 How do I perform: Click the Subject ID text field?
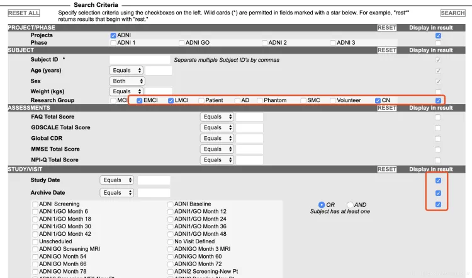[x=140, y=59]
